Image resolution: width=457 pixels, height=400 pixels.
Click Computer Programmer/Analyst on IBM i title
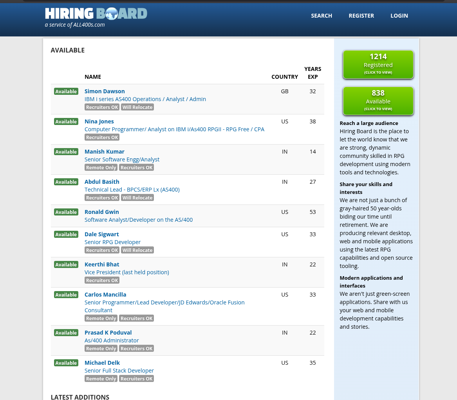click(174, 129)
